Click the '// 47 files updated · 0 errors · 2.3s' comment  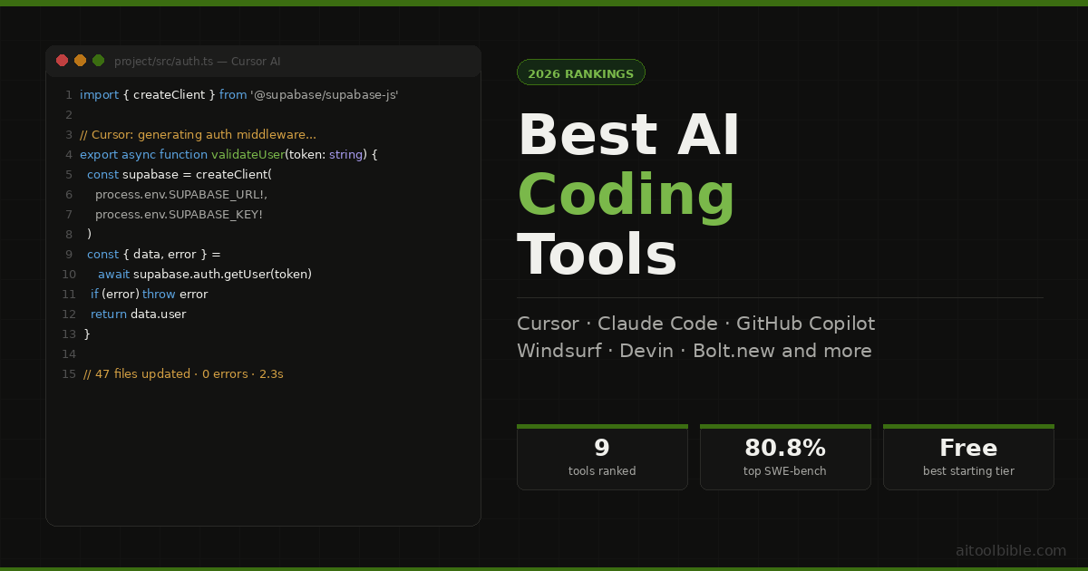coord(183,373)
